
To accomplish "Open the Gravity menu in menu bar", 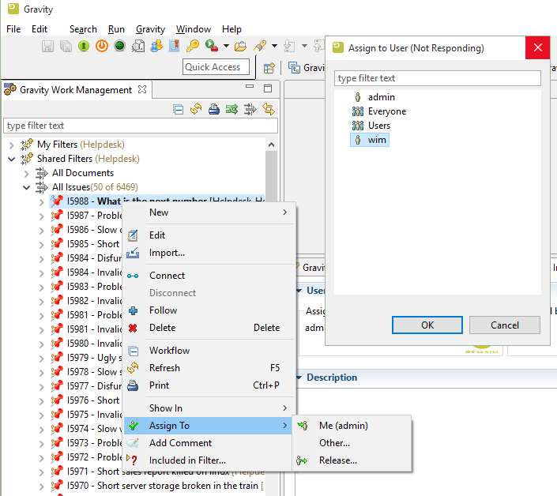I will point(150,29).
